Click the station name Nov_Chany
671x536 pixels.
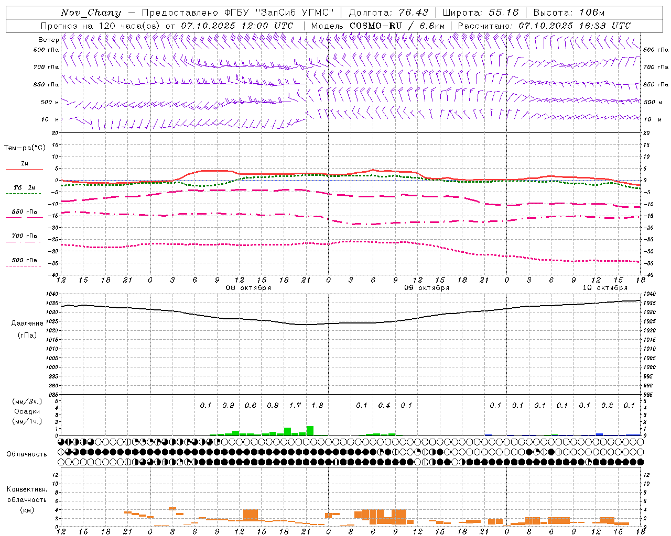coord(91,13)
